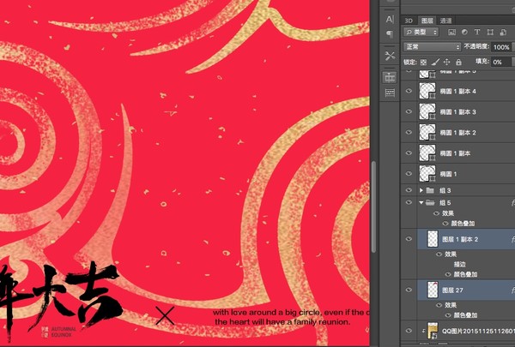Lock transparent pixels icon

pos(423,62)
